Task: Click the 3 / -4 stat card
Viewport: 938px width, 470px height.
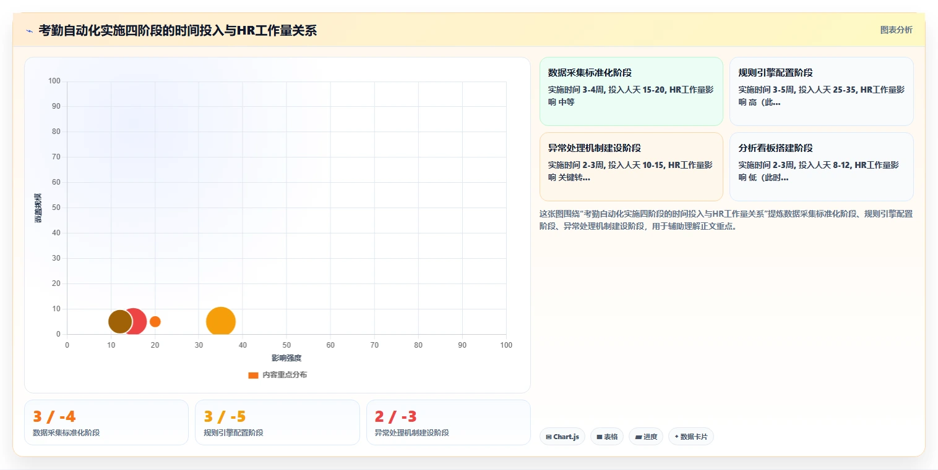Action: 106,422
